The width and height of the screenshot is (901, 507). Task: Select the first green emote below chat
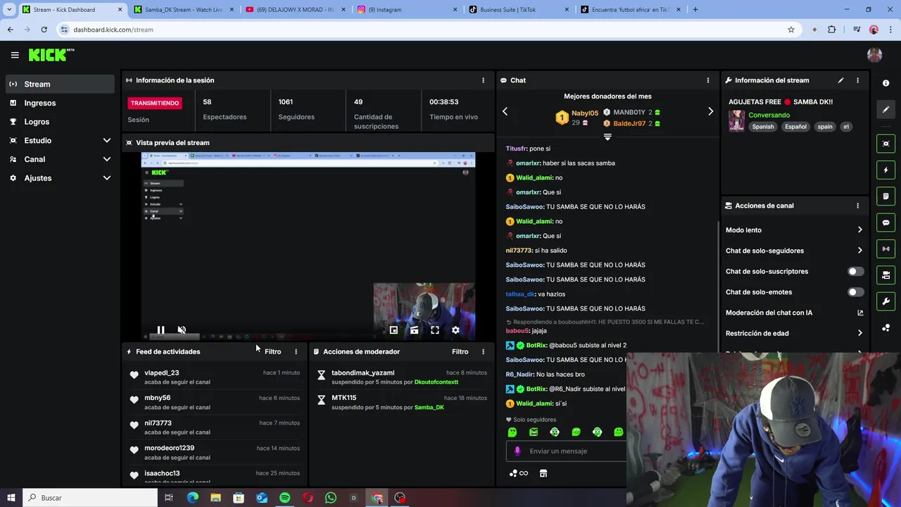pos(512,432)
